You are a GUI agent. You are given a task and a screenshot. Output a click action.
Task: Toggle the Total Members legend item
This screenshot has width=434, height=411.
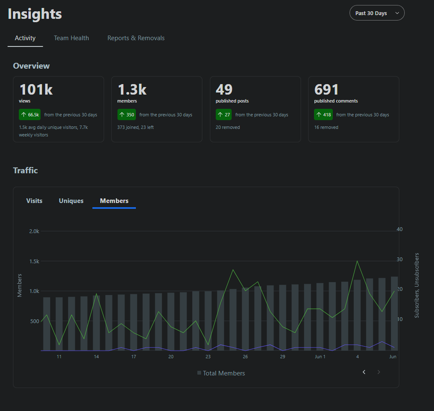221,373
